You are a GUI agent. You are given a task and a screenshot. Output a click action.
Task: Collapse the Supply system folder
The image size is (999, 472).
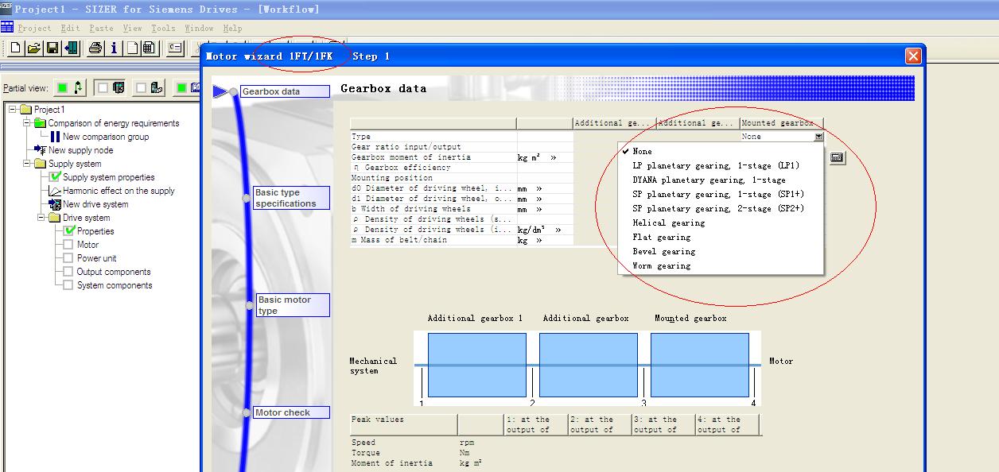tap(27, 164)
